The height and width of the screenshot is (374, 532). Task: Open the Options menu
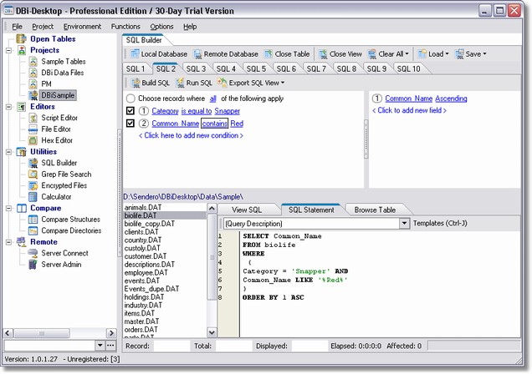161,27
